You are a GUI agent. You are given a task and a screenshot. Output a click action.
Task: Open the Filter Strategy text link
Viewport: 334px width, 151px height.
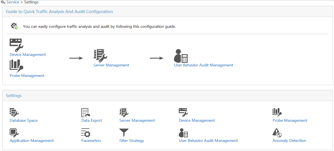click(132, 140)
